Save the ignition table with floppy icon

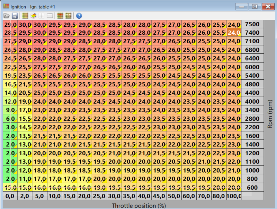pyautogui.click(x=15, y=16)
